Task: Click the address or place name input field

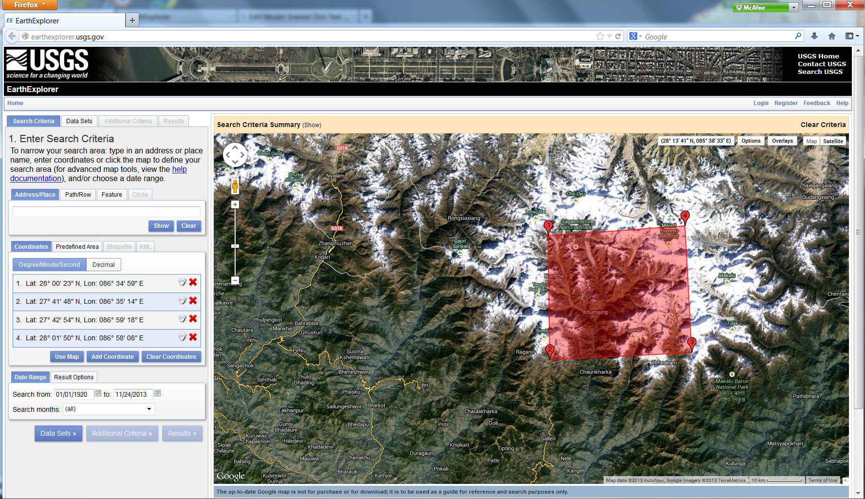Action: pos(106,212)
